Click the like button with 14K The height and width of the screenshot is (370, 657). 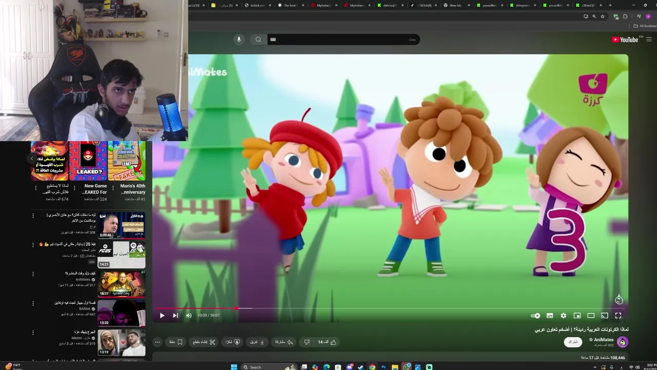pyautogui.click(x=327, y=342)
